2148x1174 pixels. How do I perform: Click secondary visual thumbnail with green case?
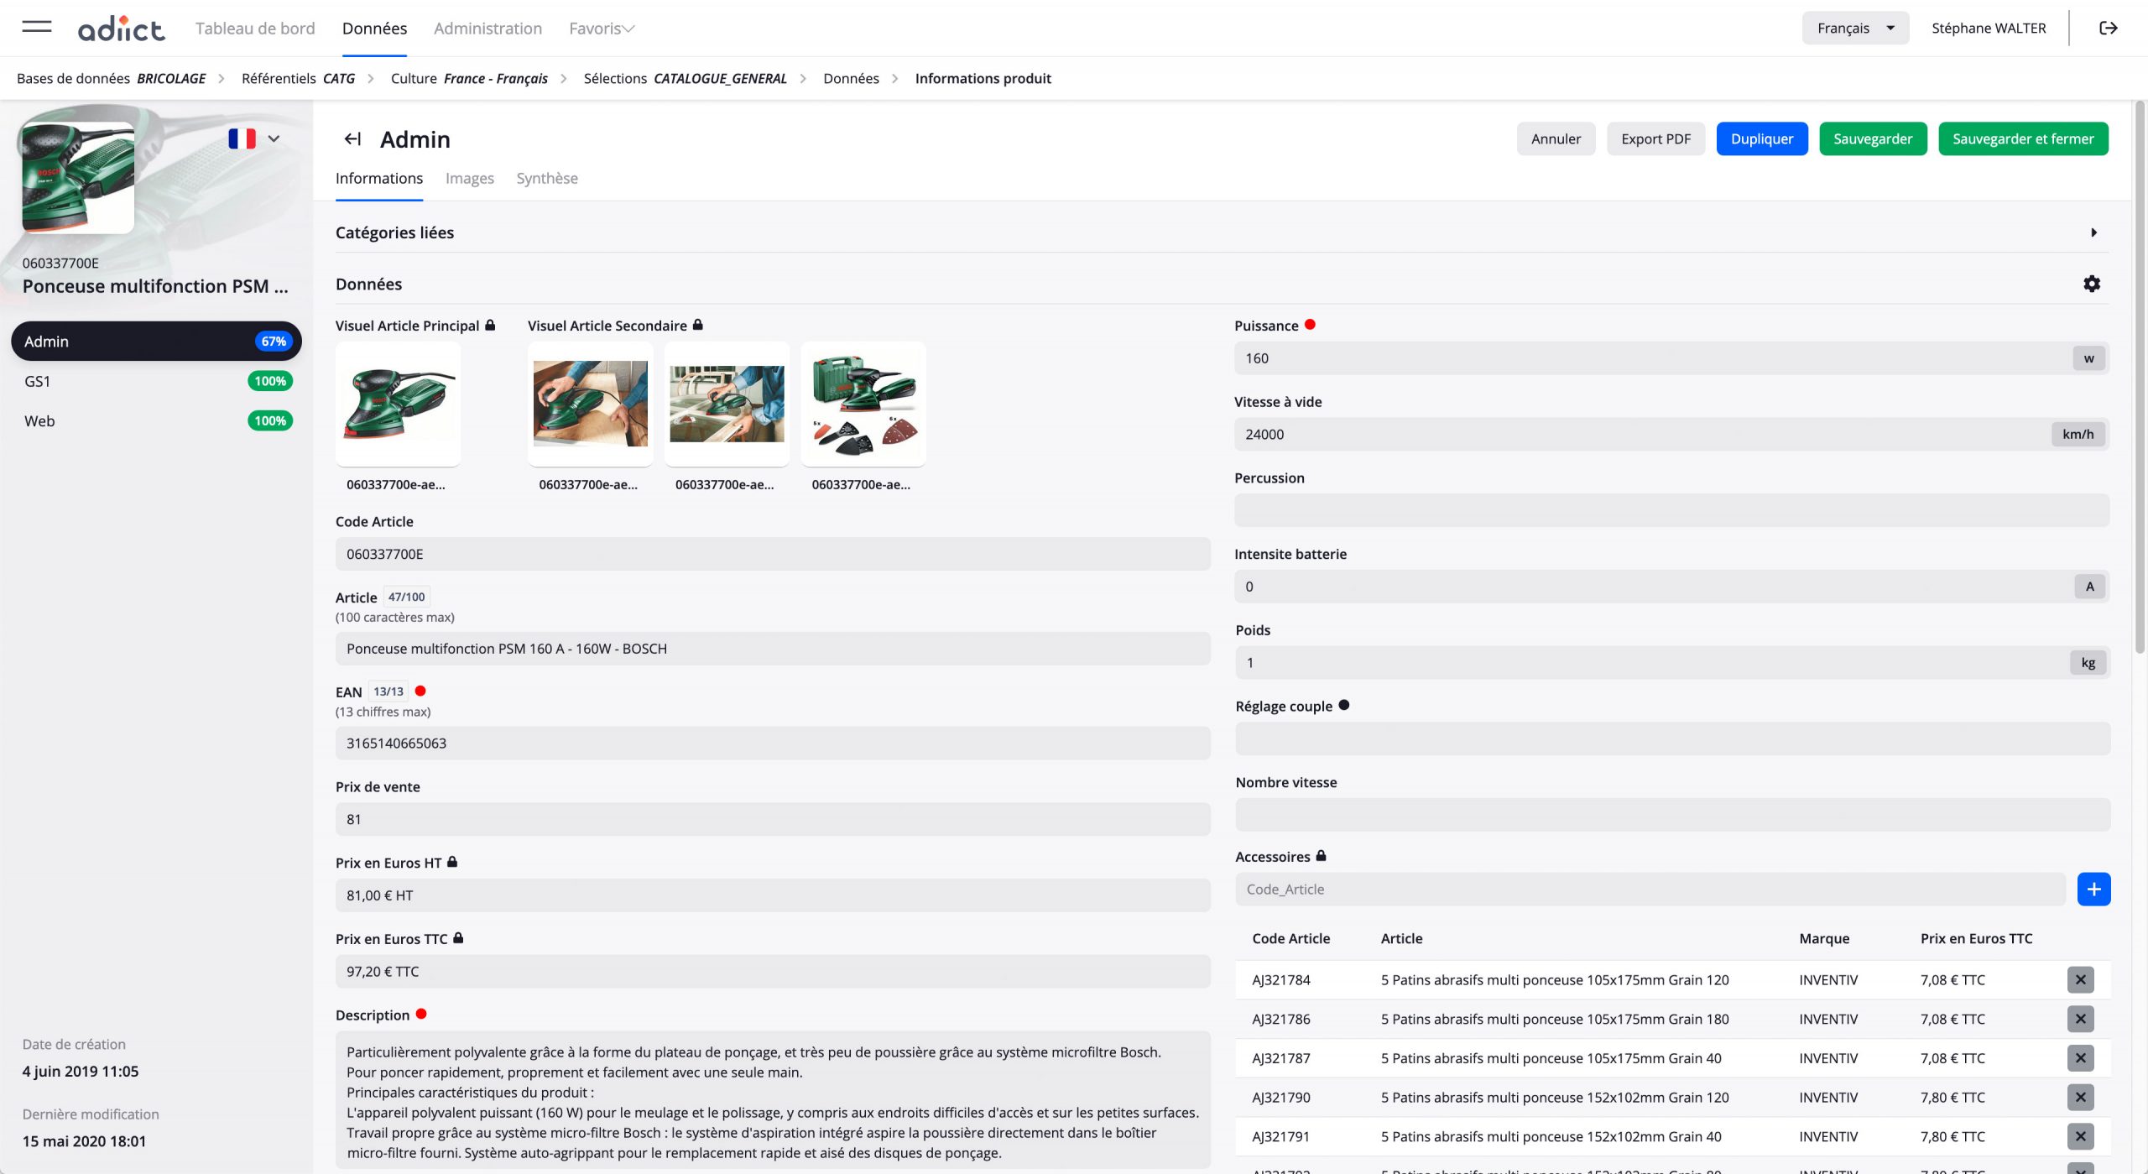click(863, 404)
